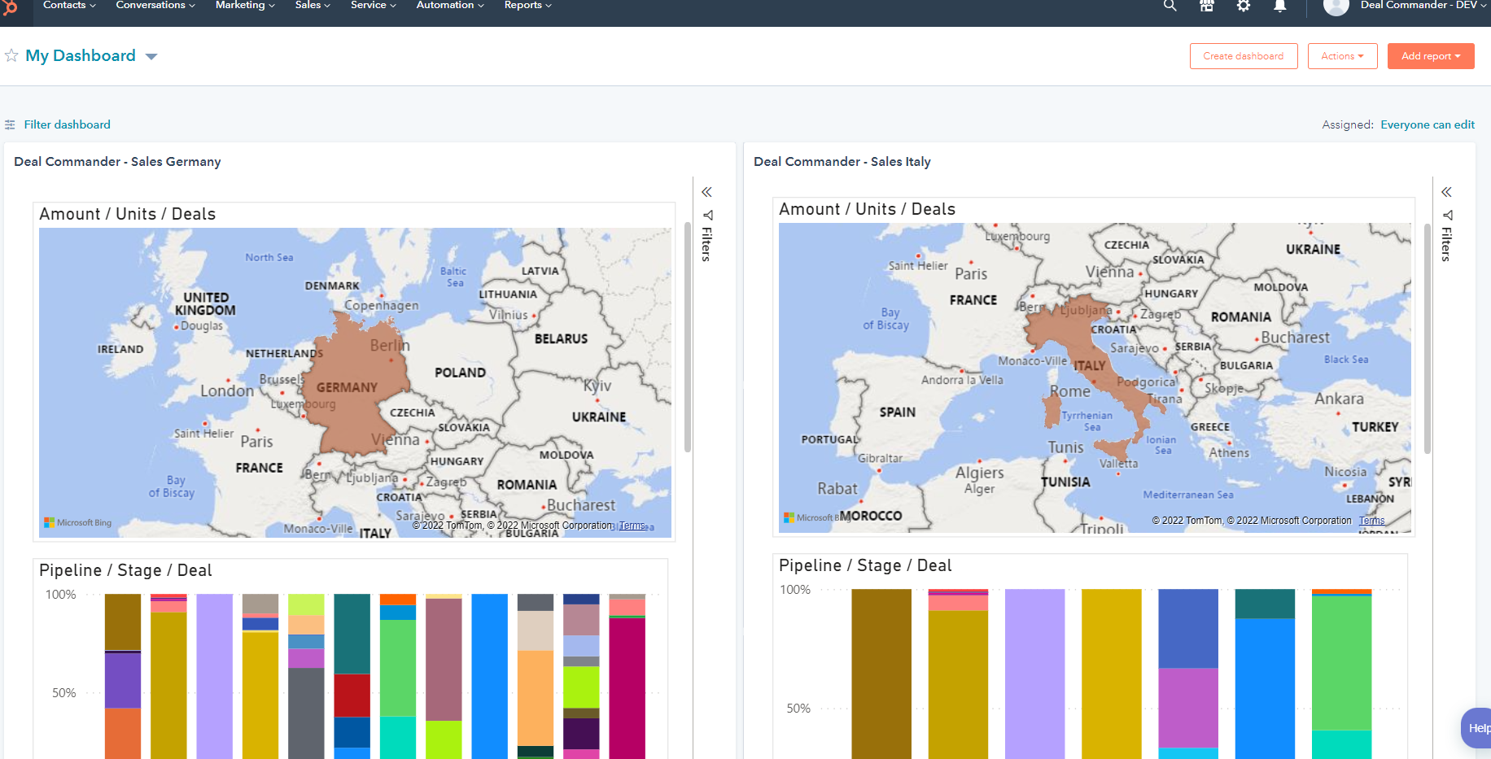Image resolution: width=1491 pixels, height=759 pixels.
Task: Click the Filter dashboard link
Action: (x=67, y=124)
